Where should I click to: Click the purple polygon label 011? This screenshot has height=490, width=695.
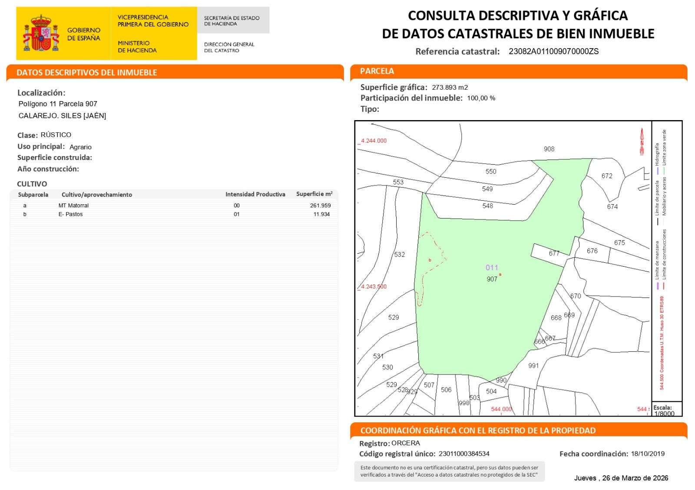point(492,268)
